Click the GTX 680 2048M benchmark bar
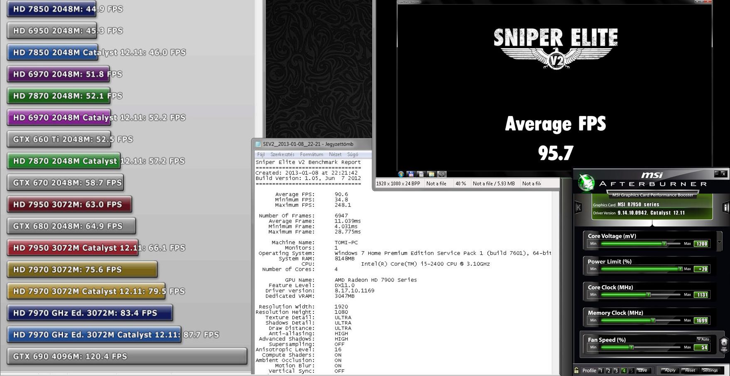This screenshot has width=730, height=376. point(71,226)
